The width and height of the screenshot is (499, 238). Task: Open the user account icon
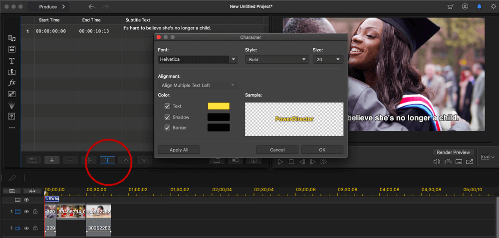click(x=465, y=6)
